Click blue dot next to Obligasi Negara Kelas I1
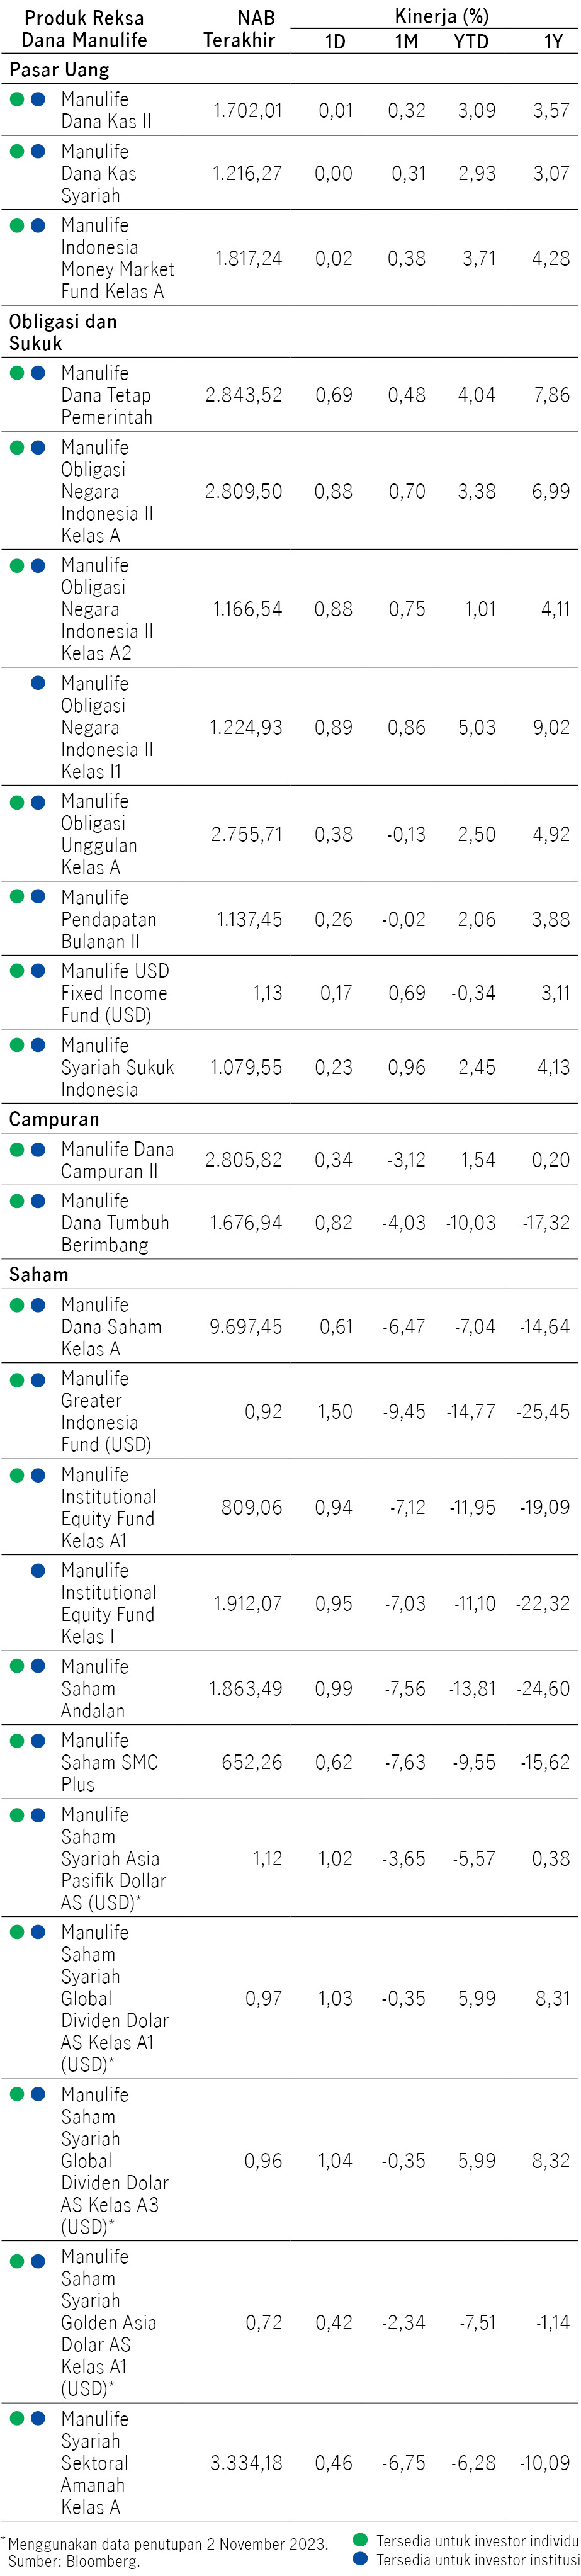The height and width of the screenshot is (2576, 581). coord(38,683)
